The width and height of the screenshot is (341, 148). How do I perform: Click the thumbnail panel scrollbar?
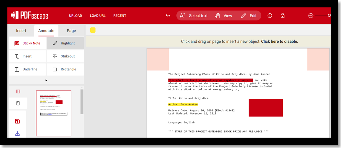pos(82,101)
